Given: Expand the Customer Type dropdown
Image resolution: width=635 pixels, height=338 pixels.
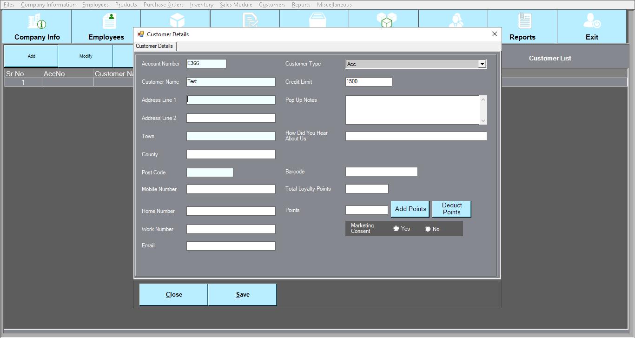Looking at the screenshot, I should click(x=482, y=64).
